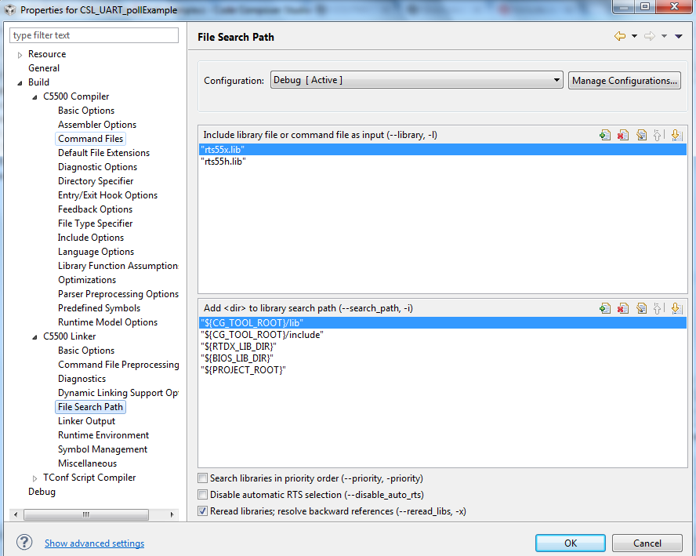Go back with the yellow back arrow
The width and height of the screenshot is (696, 556).
coord(620,36)
